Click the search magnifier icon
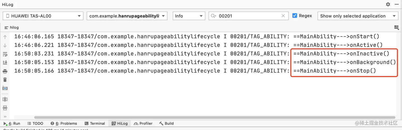Image resolution: width=402 pixels, height=130 pixels. [213, 16]
